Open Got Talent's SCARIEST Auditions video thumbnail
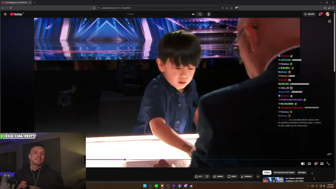Image resolution: width=336 pixels, height=189 pixels. tap(273, 180)
